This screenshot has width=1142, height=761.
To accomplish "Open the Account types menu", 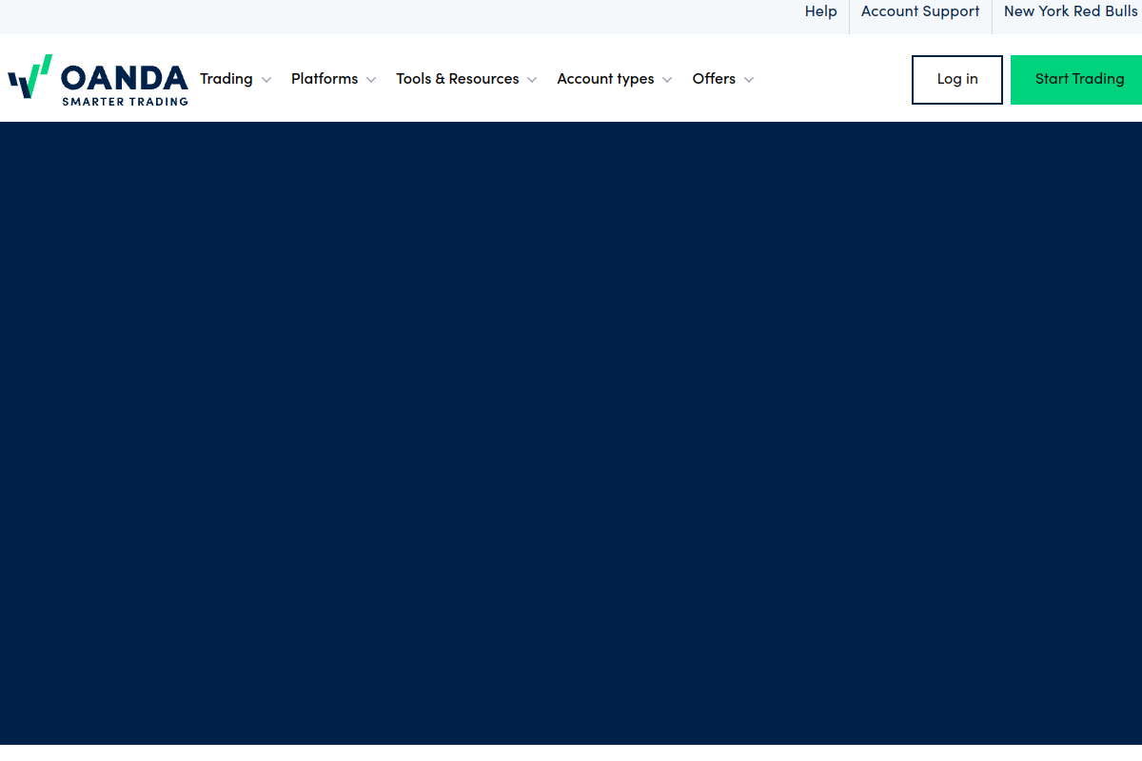I will coord(605,79).
